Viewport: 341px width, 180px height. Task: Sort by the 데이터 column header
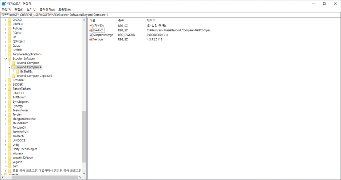coord(179,20)
